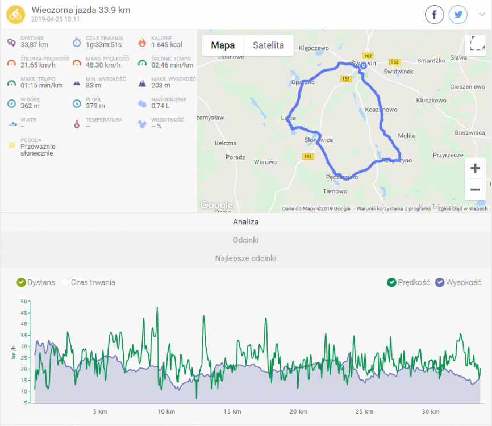Expand the workout options chevron
Image resolution: width=492 pixels, height=426 pixels.
pos(481,15)
